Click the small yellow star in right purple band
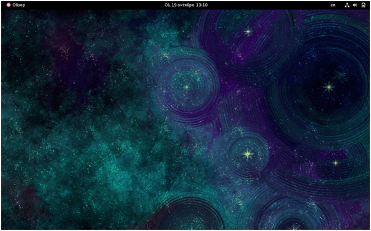Screen dimensions: 371x231 335,163
